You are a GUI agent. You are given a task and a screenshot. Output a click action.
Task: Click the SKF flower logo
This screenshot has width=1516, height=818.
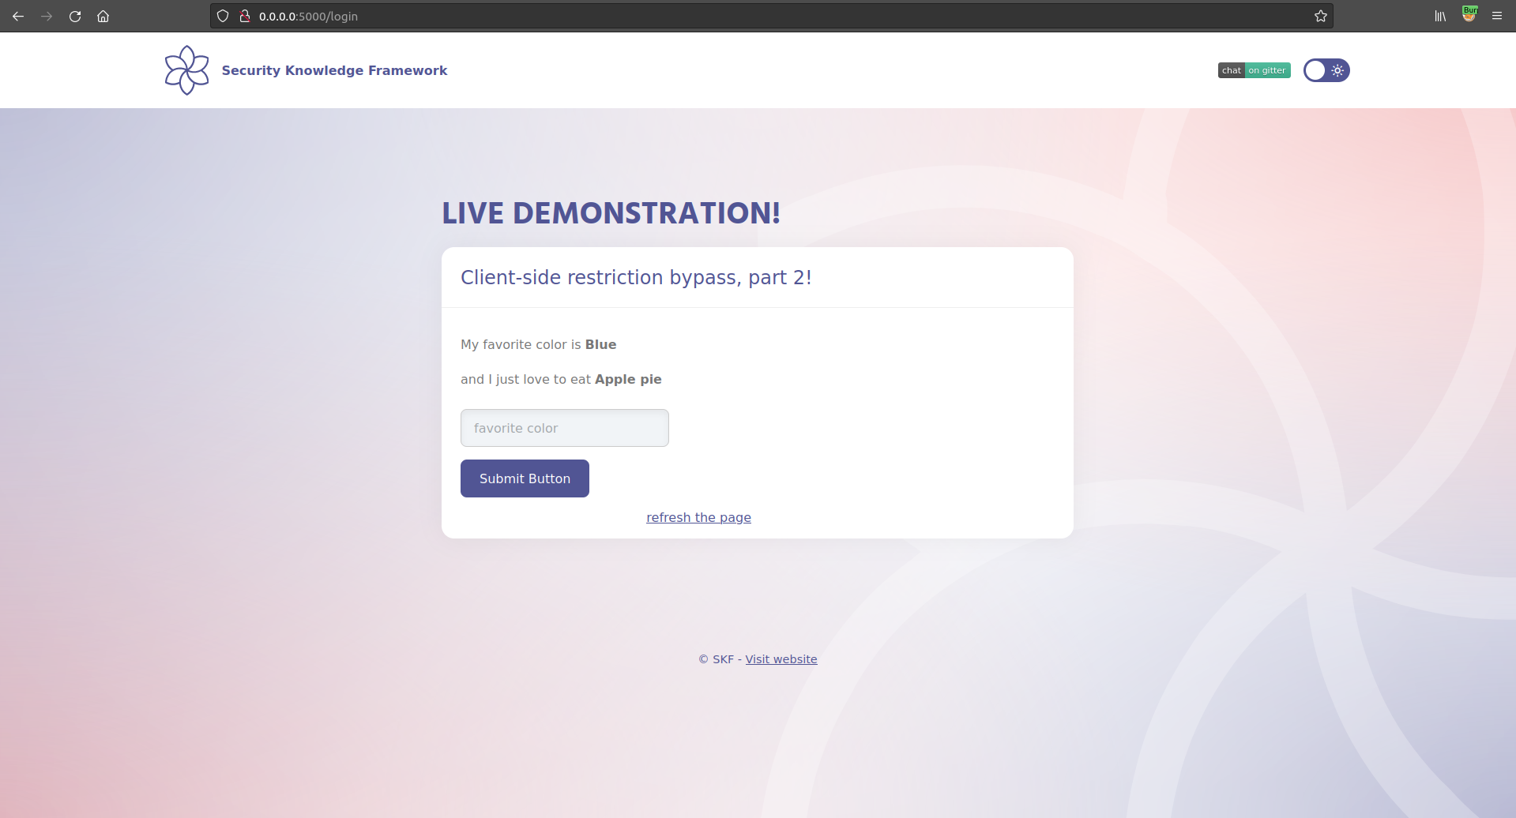tap(186, 70)
